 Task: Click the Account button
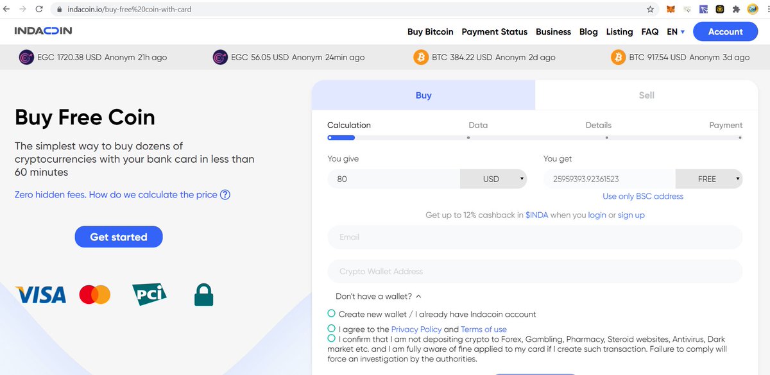coord(725,31)
